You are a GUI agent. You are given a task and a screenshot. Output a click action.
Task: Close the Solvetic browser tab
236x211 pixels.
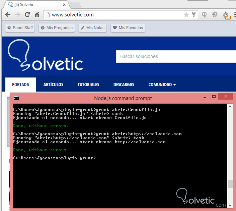coord(64,5)
